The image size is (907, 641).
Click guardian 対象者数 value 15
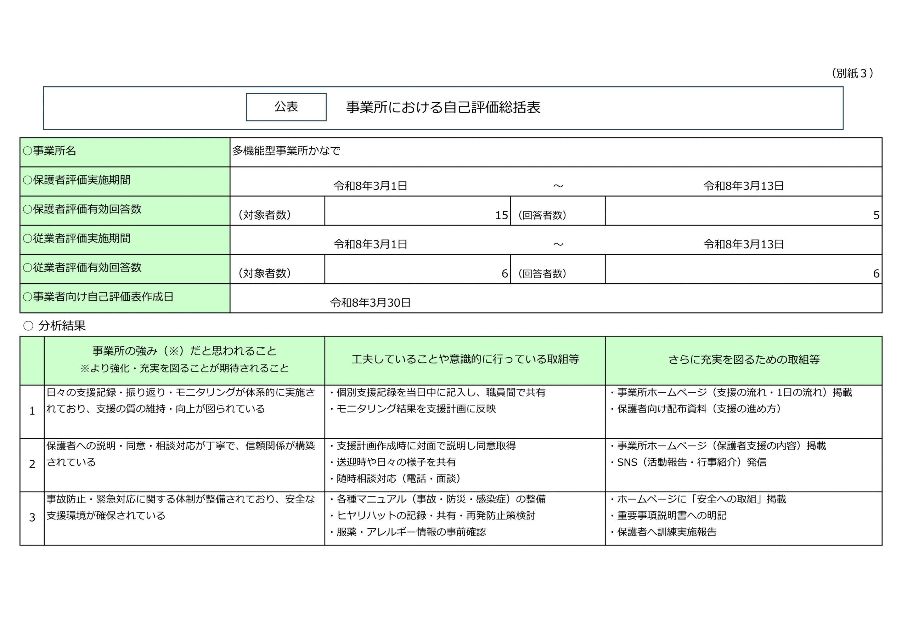coord(501,215)
